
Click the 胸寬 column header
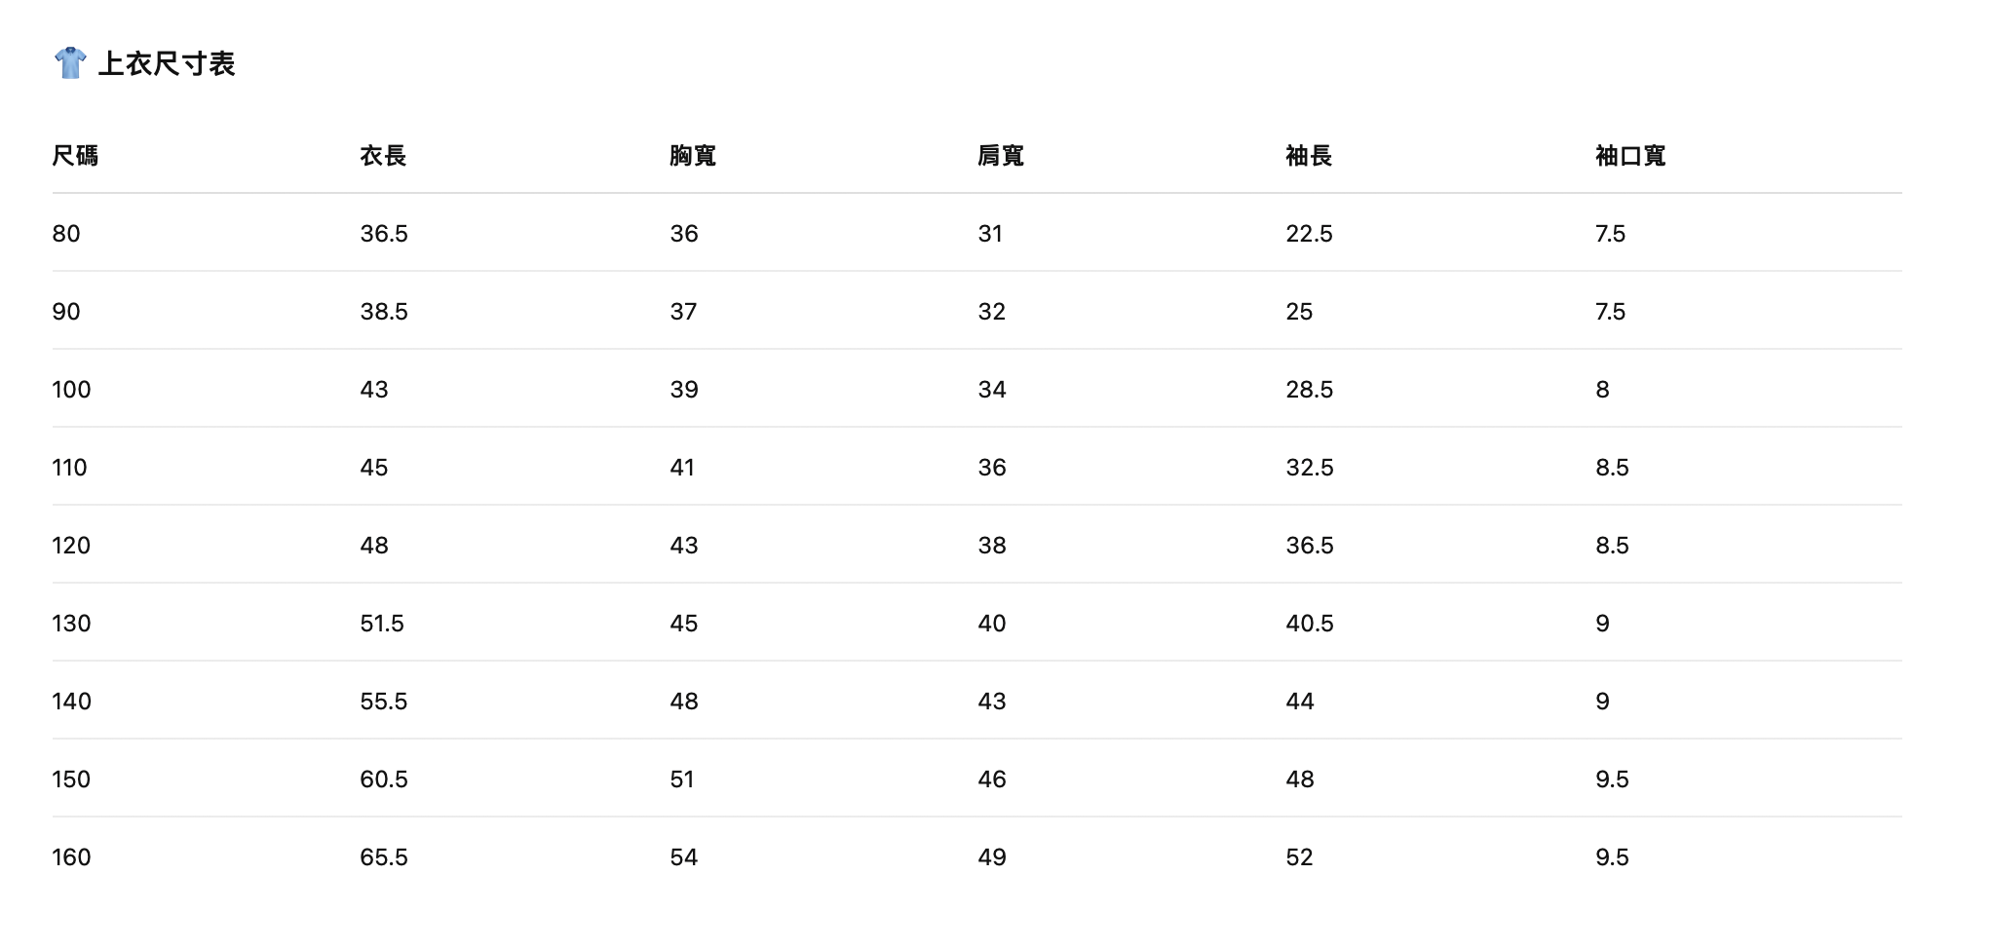(x=693, y=156)
